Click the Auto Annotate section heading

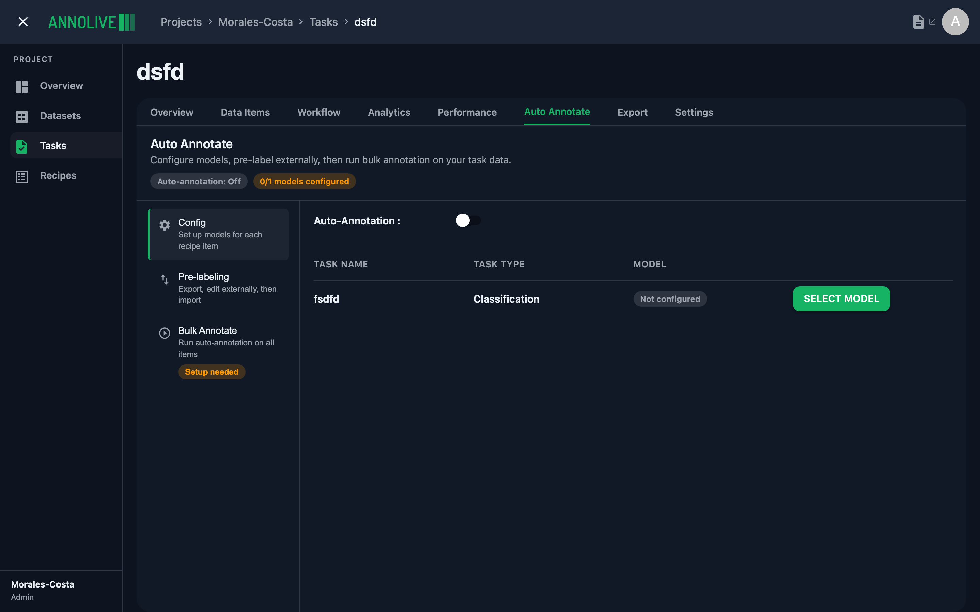[x=192, y=144]
